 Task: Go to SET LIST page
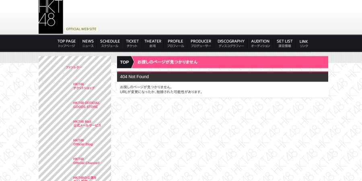(284, 43)
